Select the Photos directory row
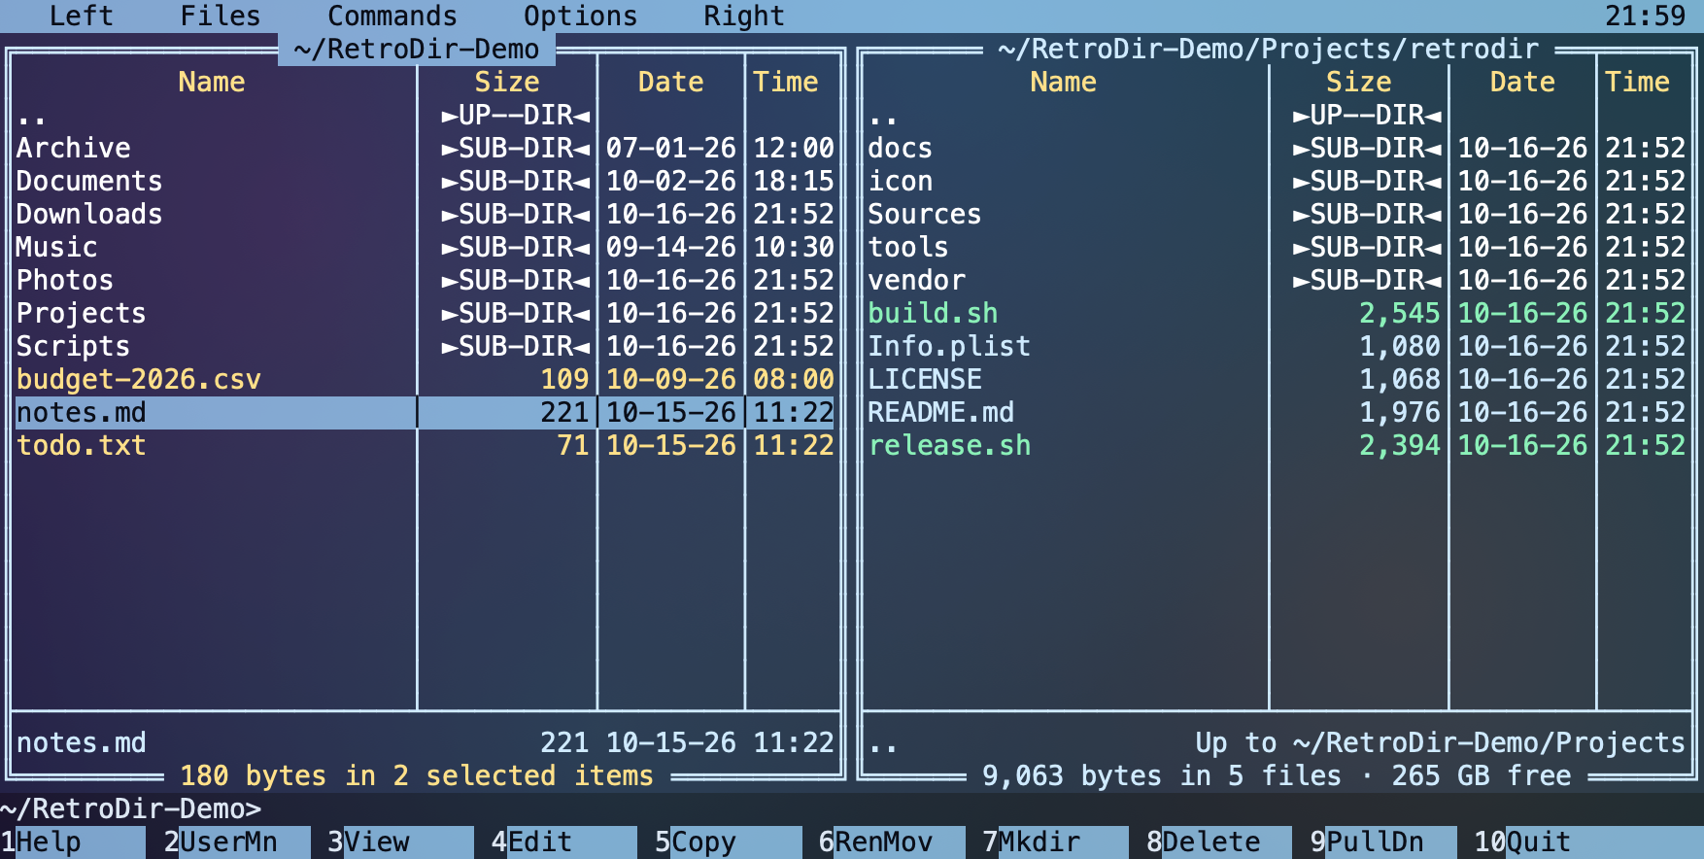The height and width of the screenshot is (859, 1704). pyautogui.click(x=426, y=280)
